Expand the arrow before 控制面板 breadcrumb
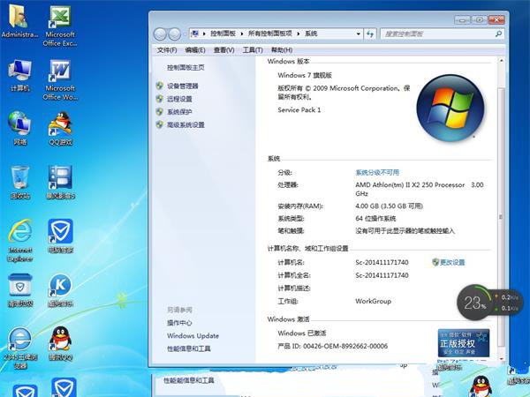The height and width of the screenshot is (397, 530). 204,34
